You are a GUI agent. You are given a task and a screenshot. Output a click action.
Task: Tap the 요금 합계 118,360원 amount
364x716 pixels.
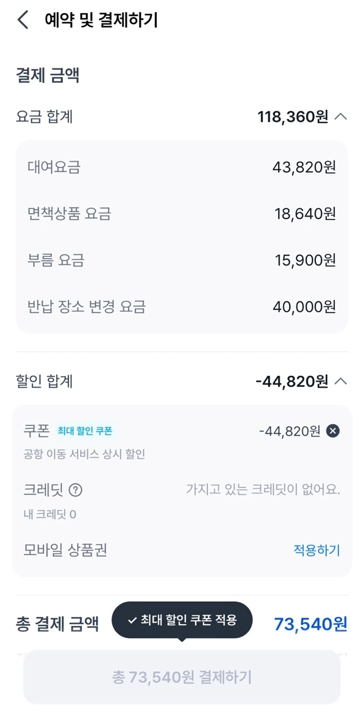tap(292, 117)
